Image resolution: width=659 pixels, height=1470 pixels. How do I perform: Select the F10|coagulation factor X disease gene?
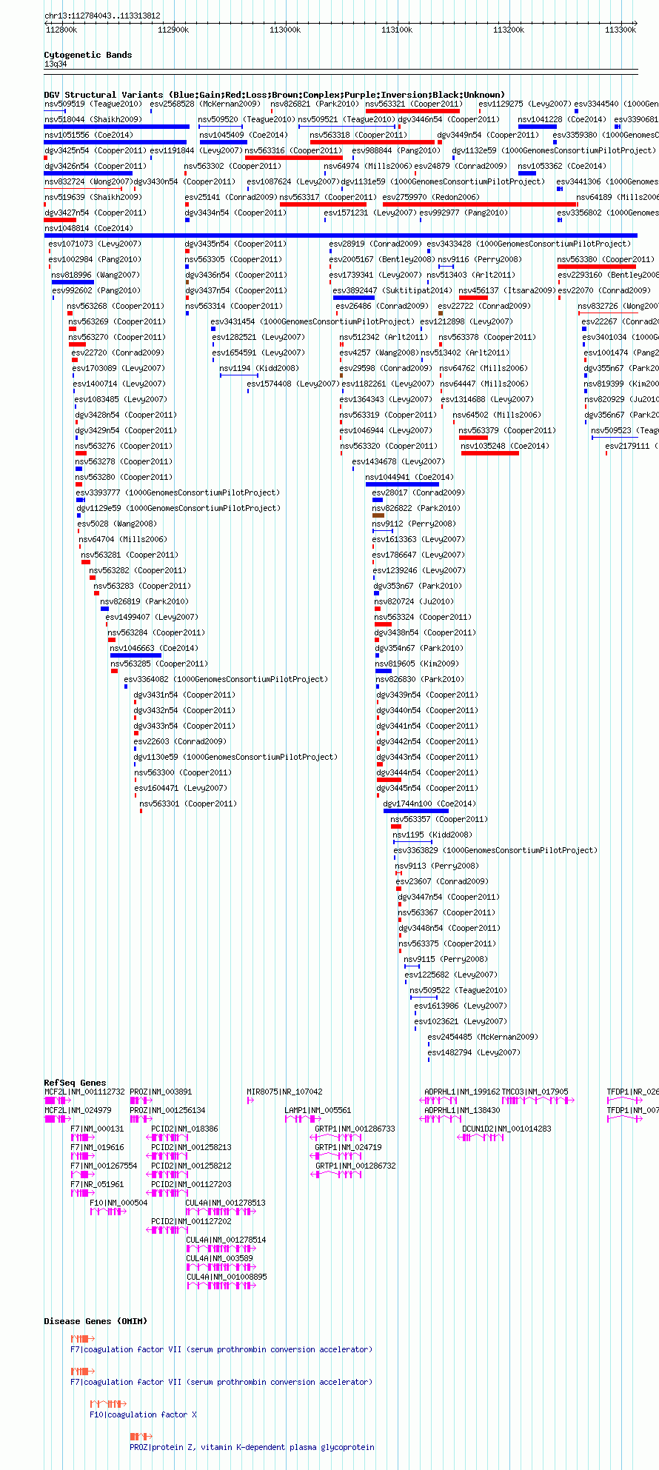(x=144, y=1414)
